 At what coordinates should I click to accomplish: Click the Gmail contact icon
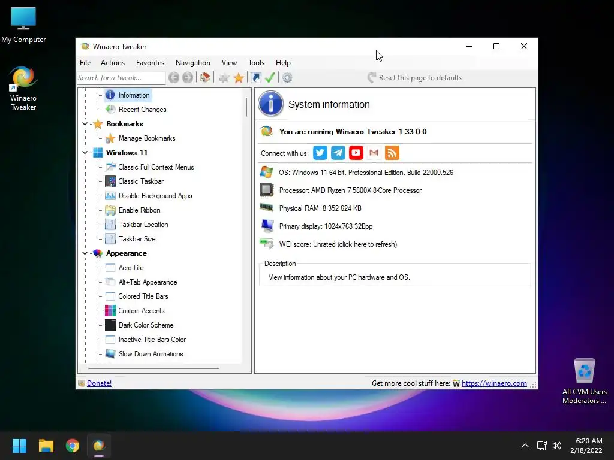pyautogui.click(x=374, y=153)
